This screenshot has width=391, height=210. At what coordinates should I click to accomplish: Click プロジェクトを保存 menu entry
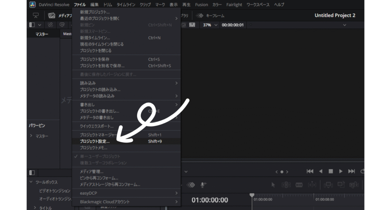pos(95,59)
